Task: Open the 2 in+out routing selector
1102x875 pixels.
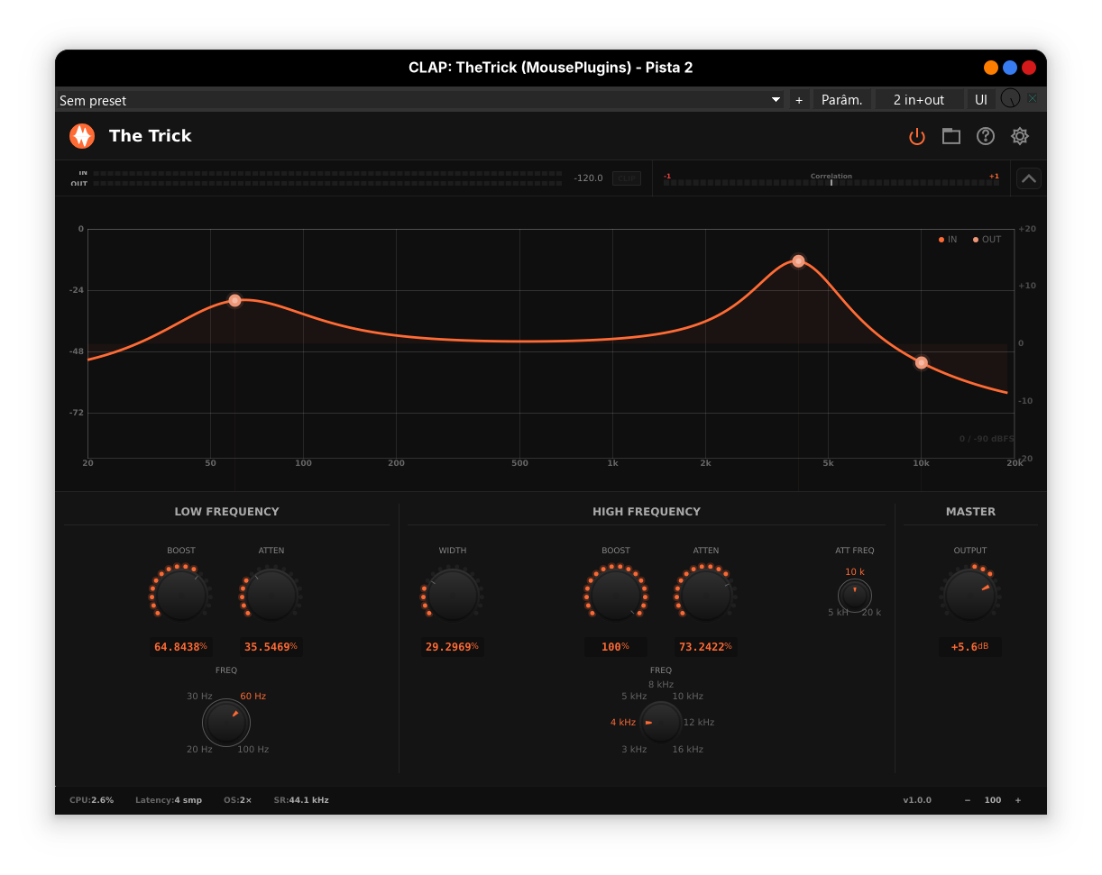Action: pos(918,100)
